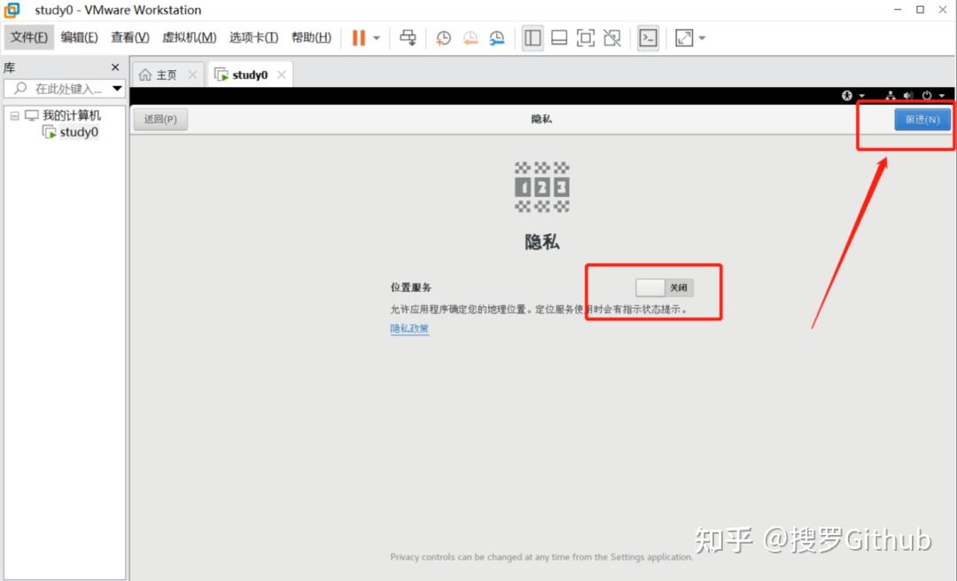
Task: Click the guest network status icon
Action: click(x=891, y=95)
